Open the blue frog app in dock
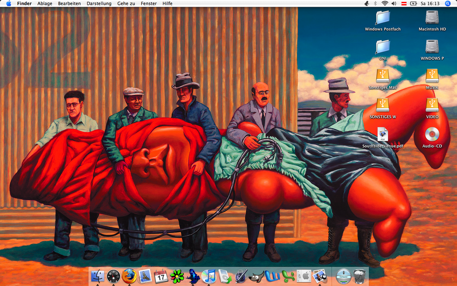457x286 pixels. click(193, 276)
